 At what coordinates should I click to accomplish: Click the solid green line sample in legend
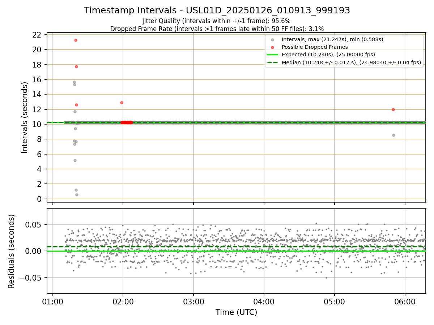(273, 55)
